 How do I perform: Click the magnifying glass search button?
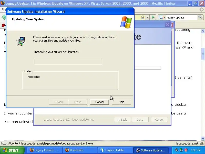(x=200, y=17)
